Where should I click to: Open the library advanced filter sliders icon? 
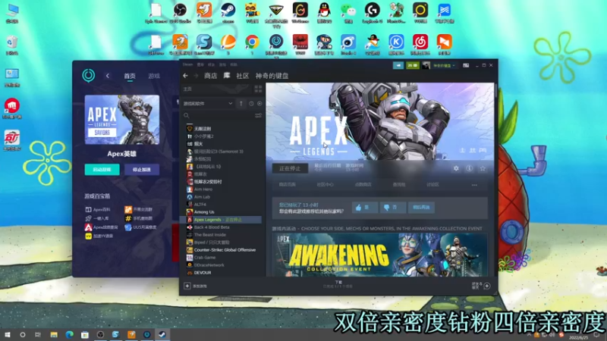click(258, 116)
